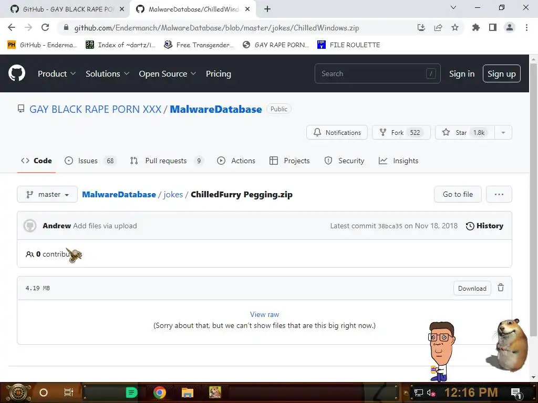Image resolution: width=538 pixels, height=403 pixels.
Task: Click the muted volume icon in the tray
Action: pyautogui.click(x=431, y=393)
